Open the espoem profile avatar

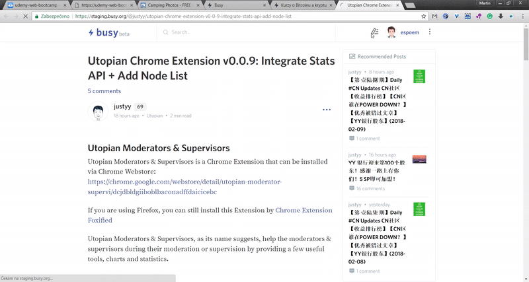(x=391, y=32)
